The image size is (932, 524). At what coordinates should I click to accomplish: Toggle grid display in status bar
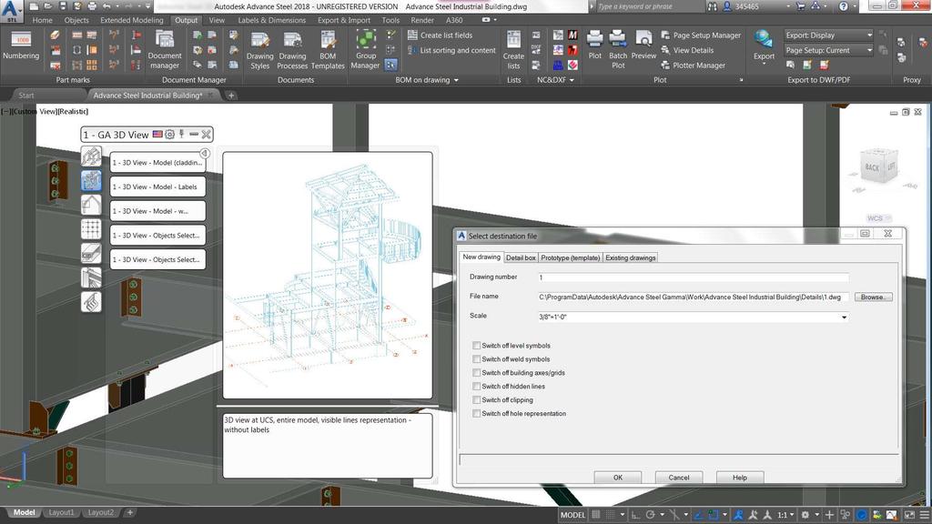[595, 515]
